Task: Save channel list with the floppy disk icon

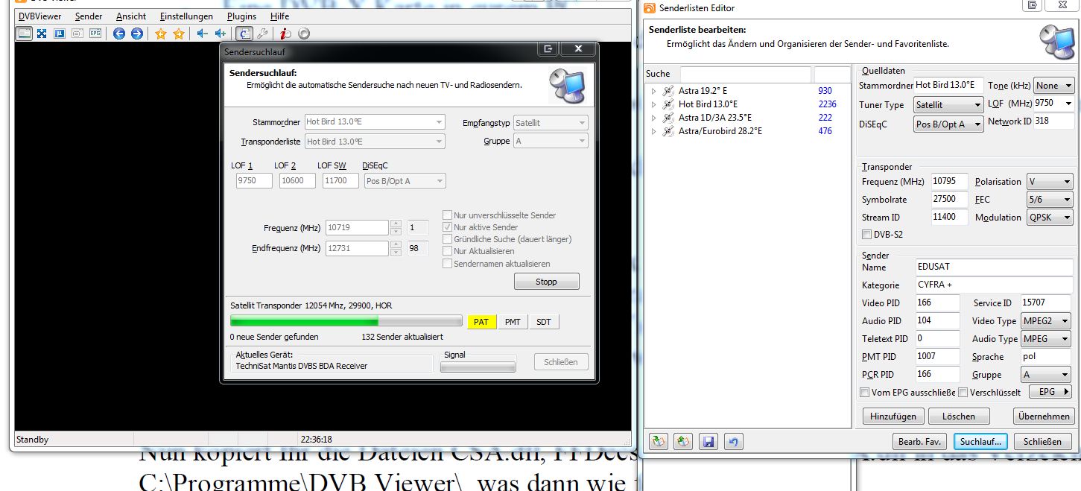Action: 708,441
